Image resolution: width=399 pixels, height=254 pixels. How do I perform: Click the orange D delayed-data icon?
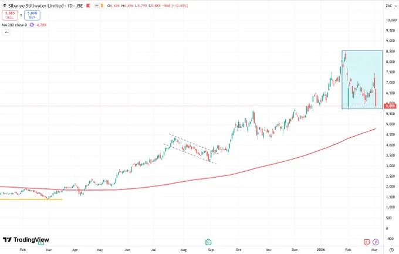pyautogui.click(x=102, y=6)
